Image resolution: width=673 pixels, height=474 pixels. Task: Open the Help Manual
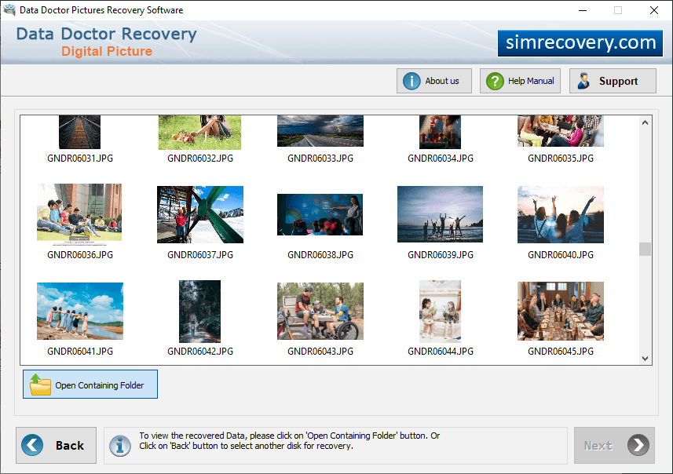coord(520,81)
